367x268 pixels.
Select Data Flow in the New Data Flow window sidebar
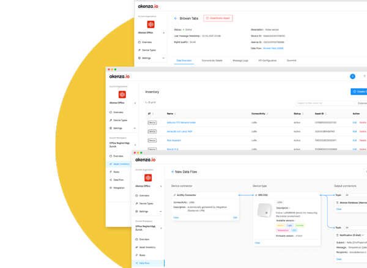[148, 263]
